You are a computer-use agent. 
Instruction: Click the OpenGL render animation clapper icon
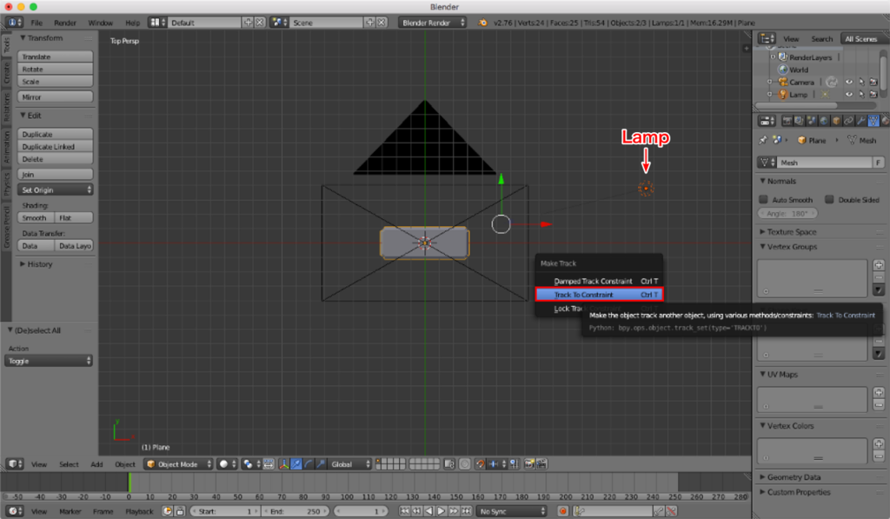542,464
